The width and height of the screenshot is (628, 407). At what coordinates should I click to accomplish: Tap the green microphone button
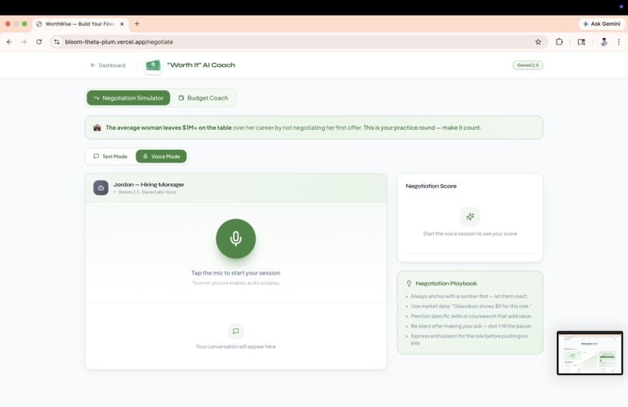coord(235,238)
